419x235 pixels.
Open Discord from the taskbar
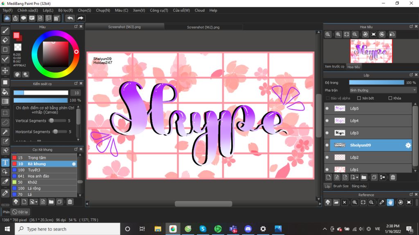tap(248, 229)
